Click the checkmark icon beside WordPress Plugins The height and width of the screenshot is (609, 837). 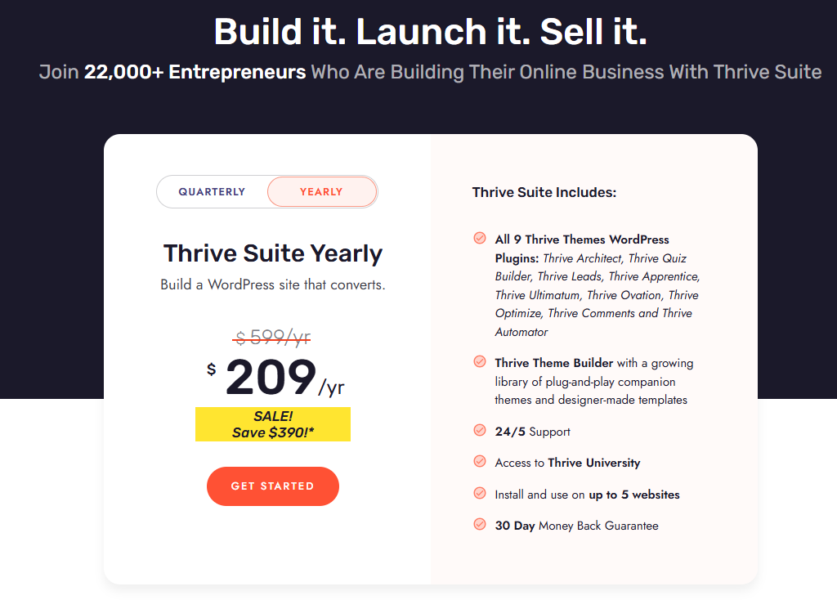click(480, 238)
